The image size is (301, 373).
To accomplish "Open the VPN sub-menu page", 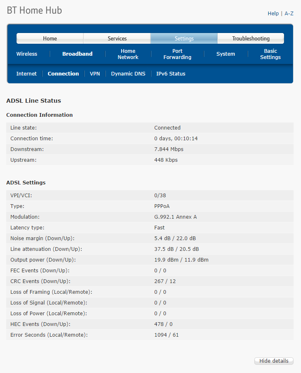I will (95, 74).
